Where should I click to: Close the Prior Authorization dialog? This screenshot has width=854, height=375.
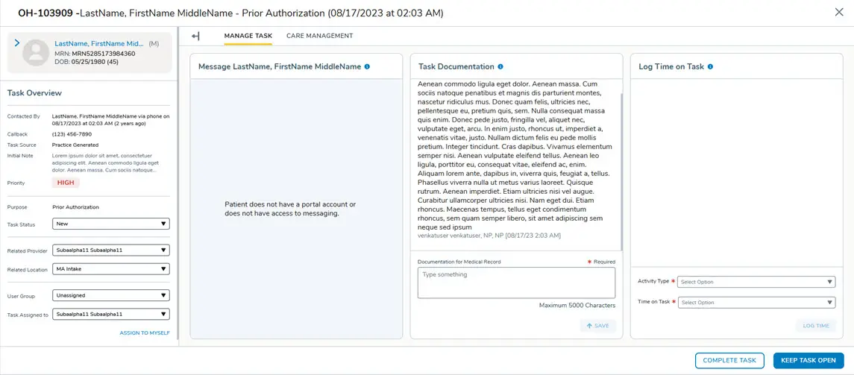pos(839,13)
